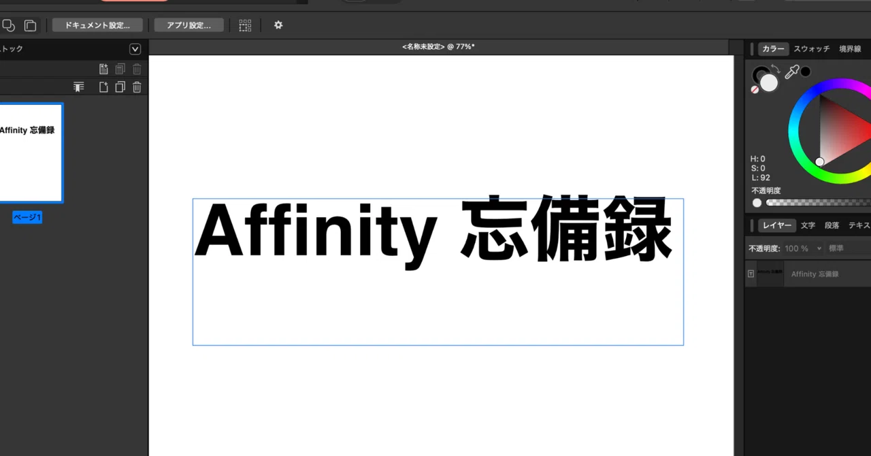Pick the eyedropper color picker tool
Screen dimensions: 871x456
pyautogui.click(x=791, y=72)
